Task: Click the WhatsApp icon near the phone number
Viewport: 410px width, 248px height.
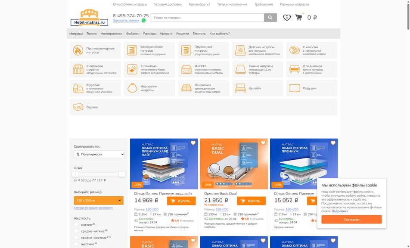Action: (x=143, y=20)
